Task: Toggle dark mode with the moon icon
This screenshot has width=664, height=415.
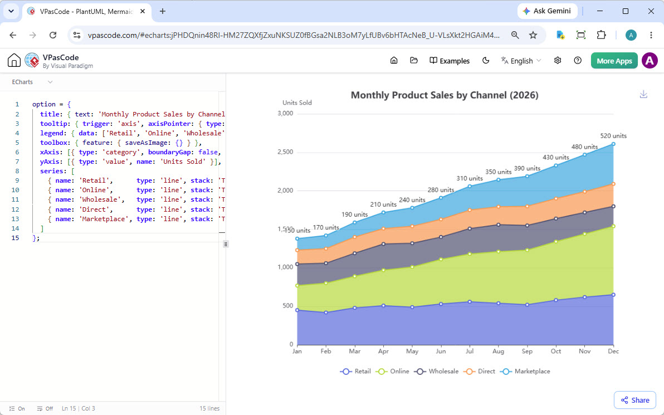Action: pos(486,61)
